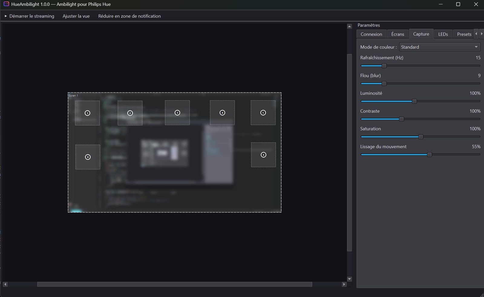The width and height of the screenshot is (484, 297).
Task: Select LED zone 5 in the preview
Action: click(263, 113)
